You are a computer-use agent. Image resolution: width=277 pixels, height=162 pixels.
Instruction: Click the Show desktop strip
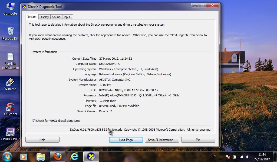[x=276, y=157]
